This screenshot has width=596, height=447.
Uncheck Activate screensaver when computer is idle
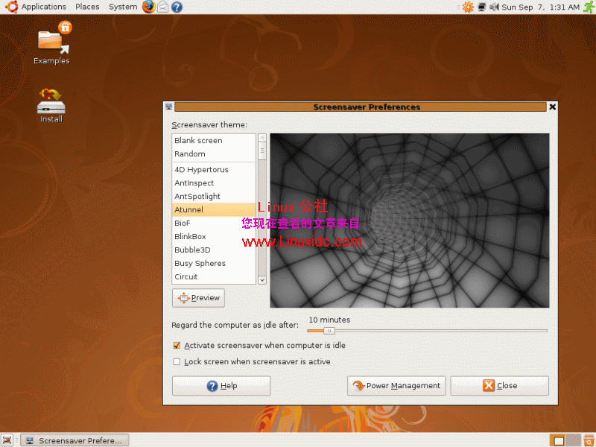(x=177, y=346)
